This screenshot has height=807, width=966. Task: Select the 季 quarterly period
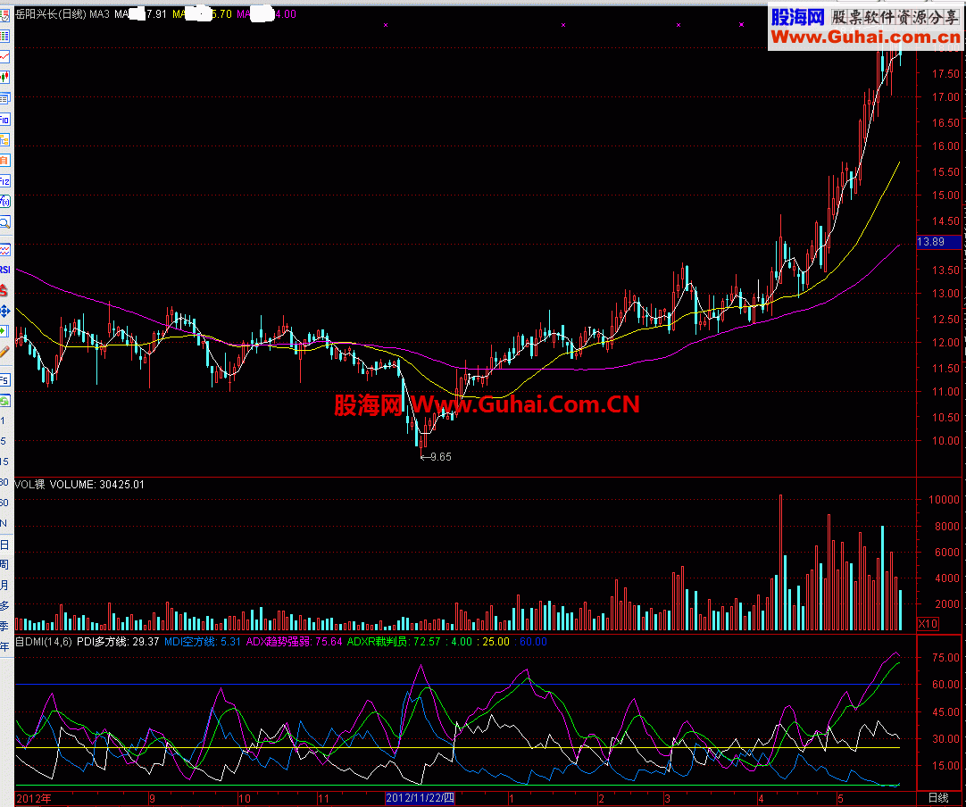coord(4,626)
